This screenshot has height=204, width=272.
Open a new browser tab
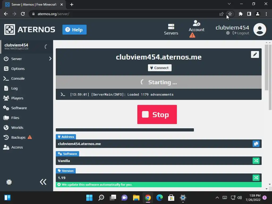point(72,5)
